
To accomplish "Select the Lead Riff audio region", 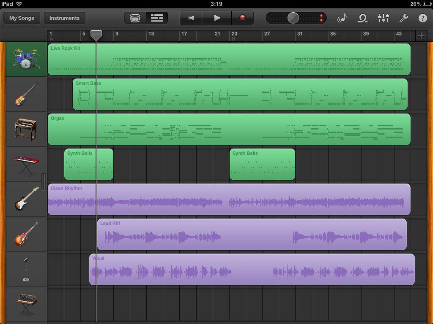I will coord(252,235).
